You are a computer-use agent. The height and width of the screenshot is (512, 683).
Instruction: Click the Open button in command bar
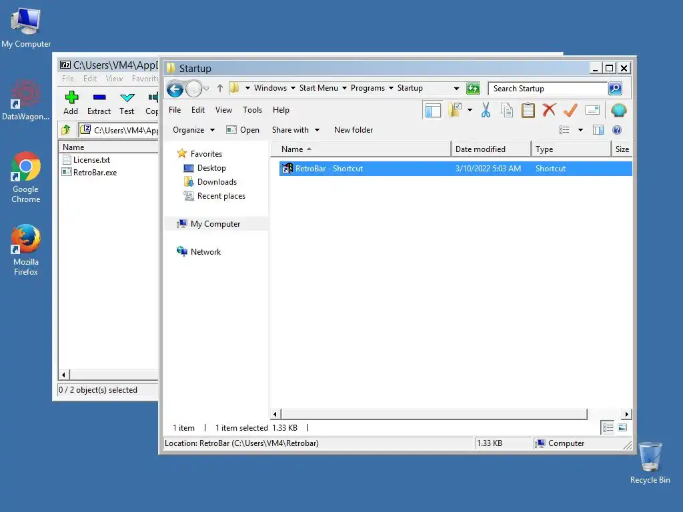243,130
